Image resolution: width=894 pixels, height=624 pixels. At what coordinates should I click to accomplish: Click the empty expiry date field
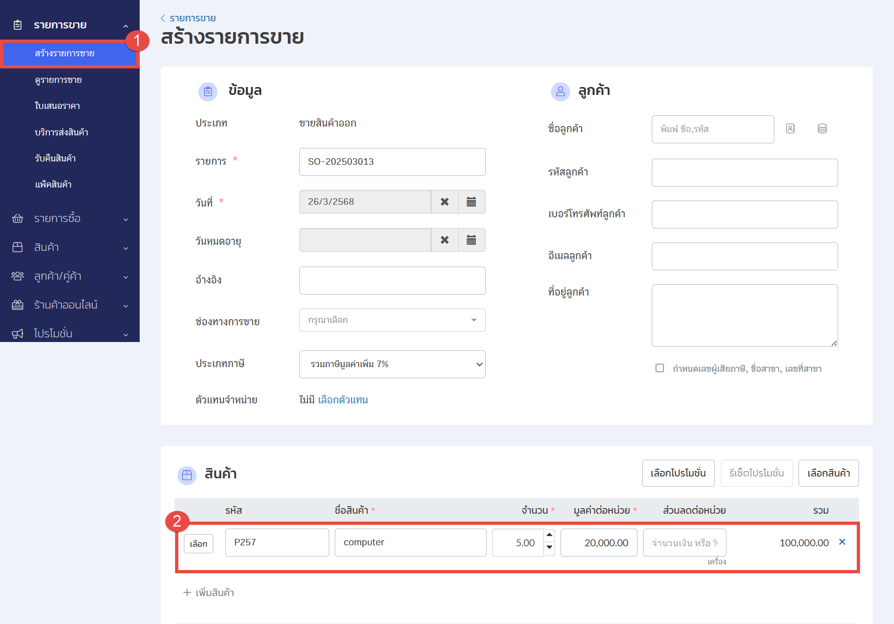tap(365, 240)
